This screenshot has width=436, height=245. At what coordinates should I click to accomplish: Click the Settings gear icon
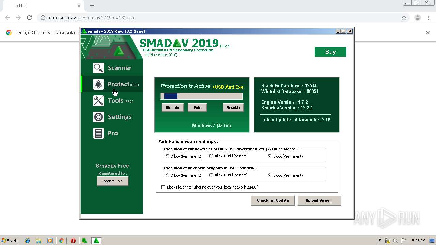point(98,117)
